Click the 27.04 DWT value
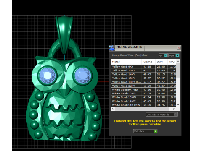This screenshot has height=151, width=202. tap(161, 94)
